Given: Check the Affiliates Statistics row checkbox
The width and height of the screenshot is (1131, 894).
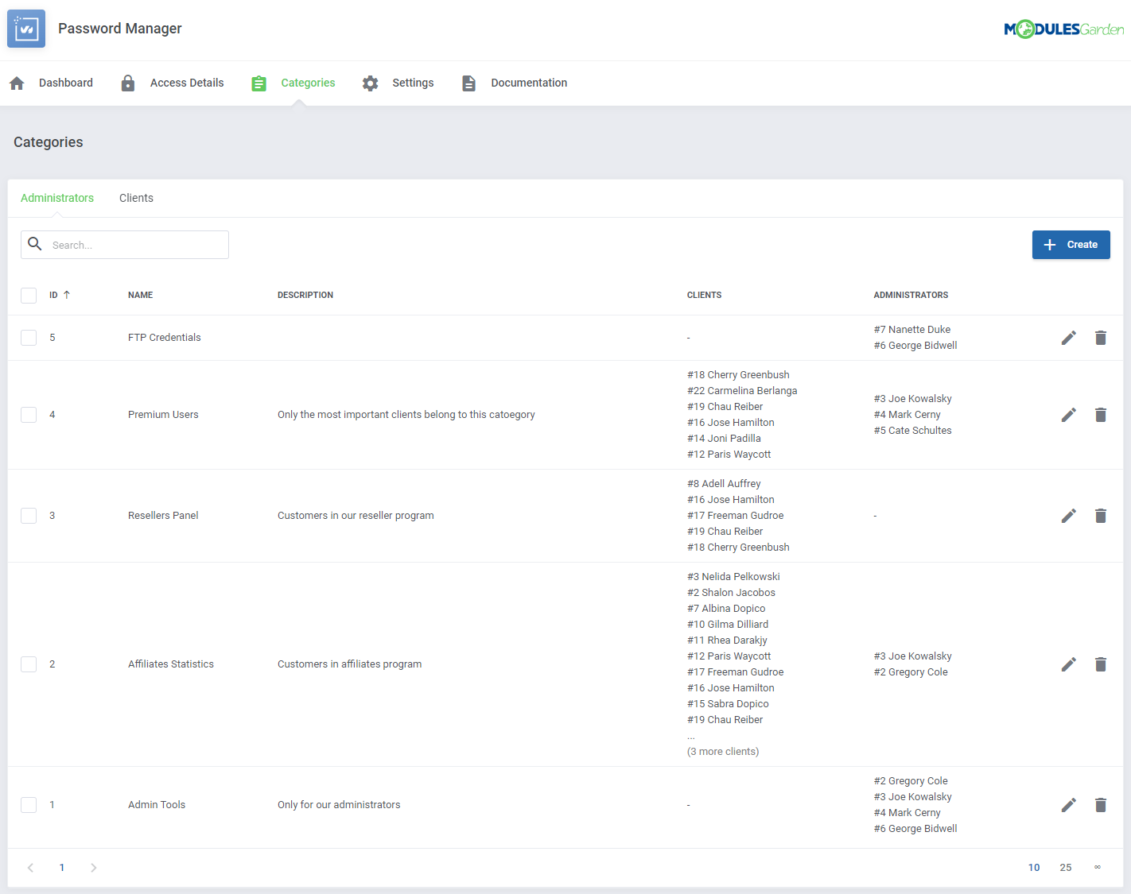Looking at the screenshot, I should 29,664.
